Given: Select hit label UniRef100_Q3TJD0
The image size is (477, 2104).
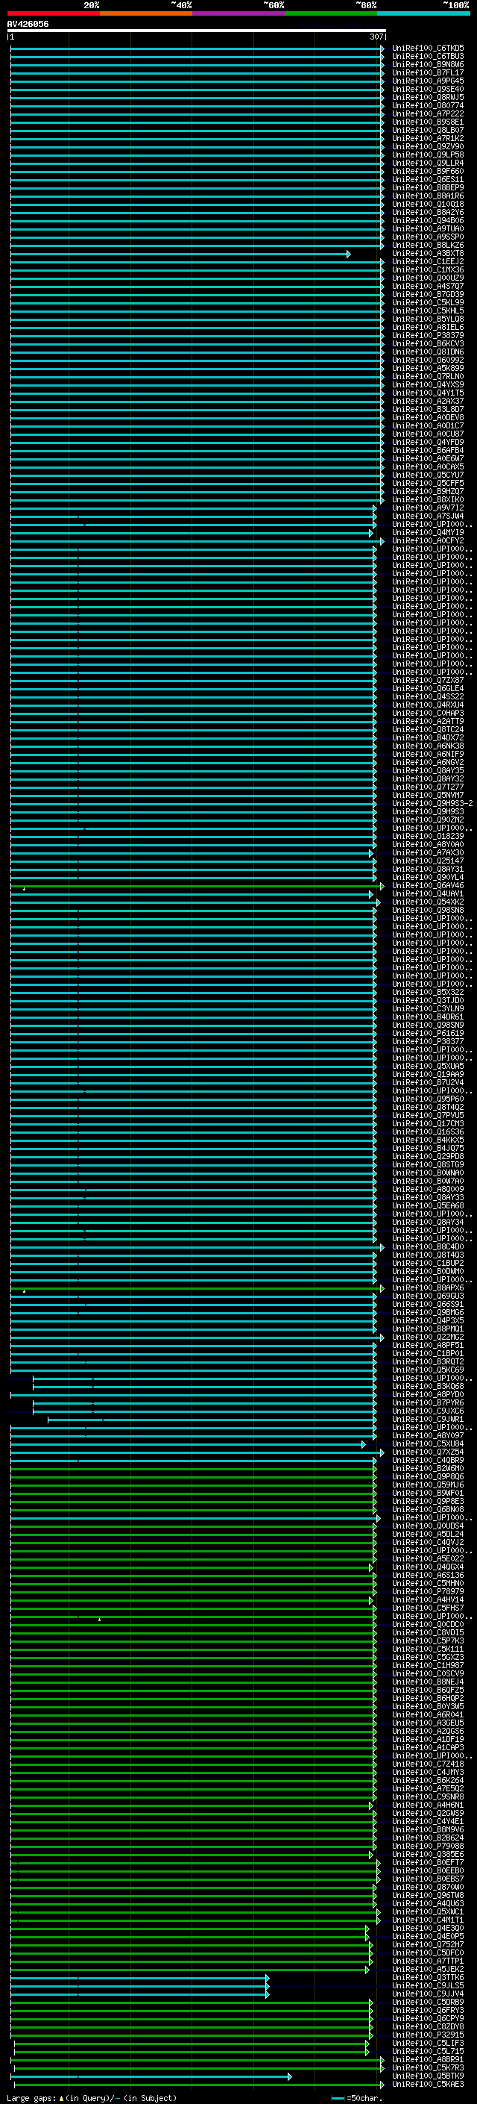Looking at the screenshot, I should [x=428, y=1001].
